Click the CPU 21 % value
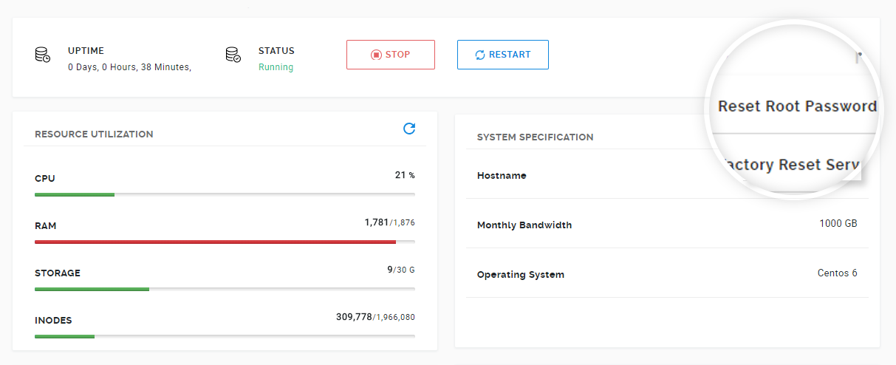This screenshot has width=896, height=365. pyautogui.click(x=404, y=176)
